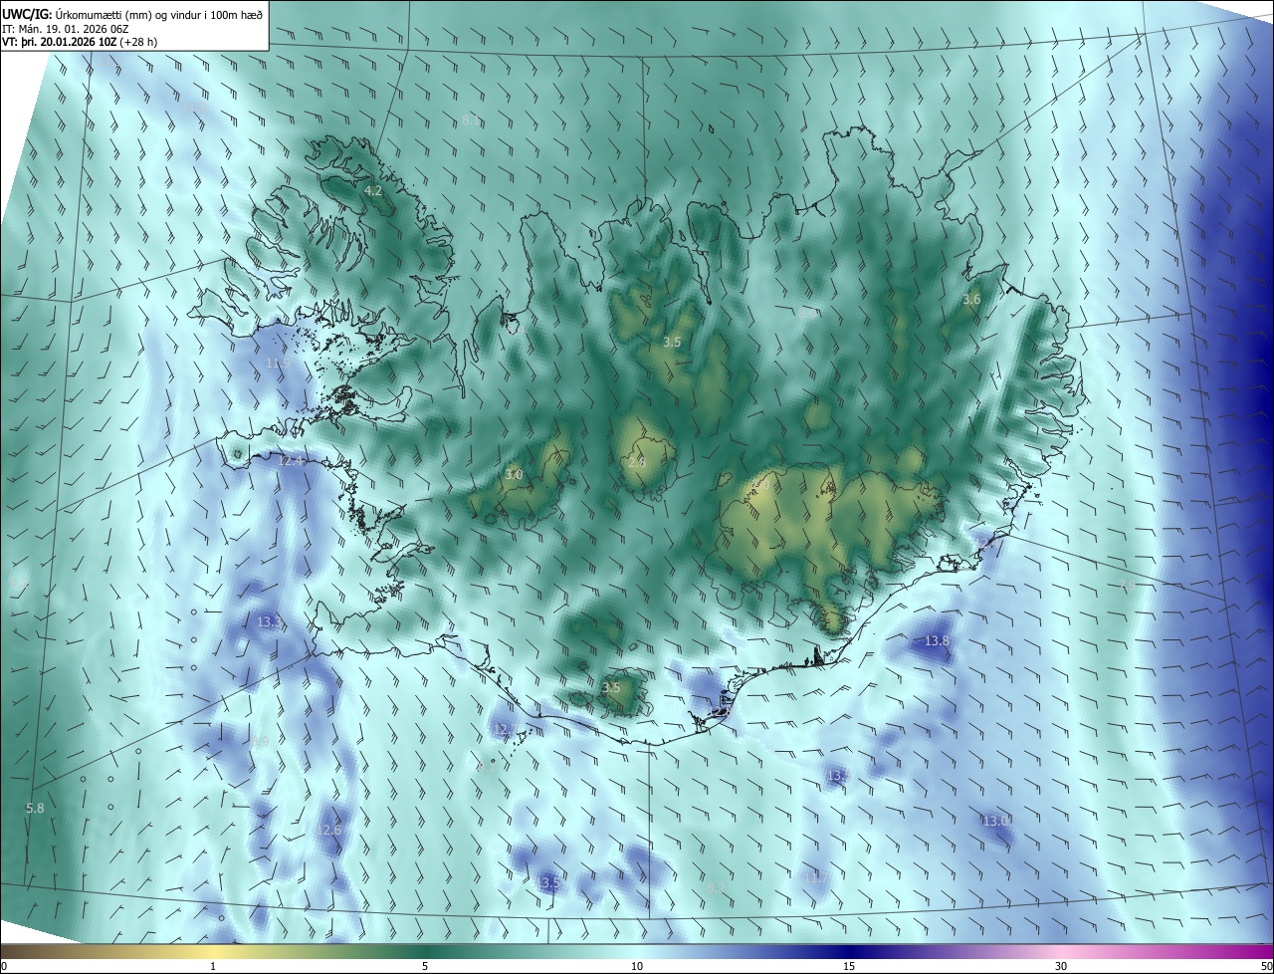This screenshot has width=1274, height=974.
Task: Click the 2.8 value label on the map
Action: pyautogui.click(x=637, y=462)
